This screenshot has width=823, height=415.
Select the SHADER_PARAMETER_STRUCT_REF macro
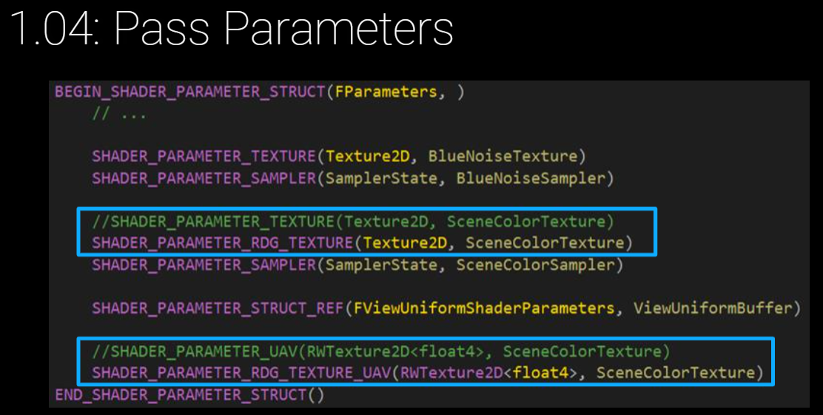(x=217, y=308)
